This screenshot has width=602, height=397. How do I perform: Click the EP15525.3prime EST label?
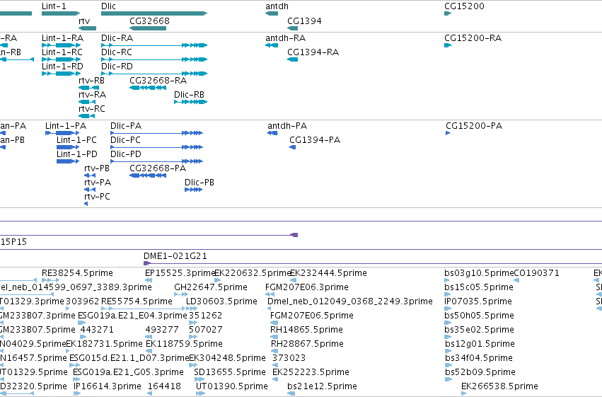(180, 273)
